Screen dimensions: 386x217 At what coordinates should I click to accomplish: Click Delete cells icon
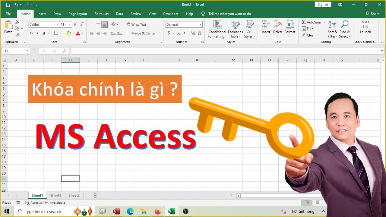[x=278, y=25]
